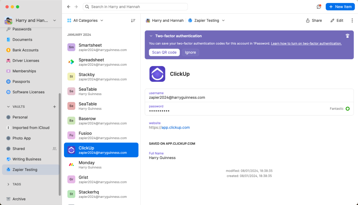Click the Documents category icon
Viewport: 358px width, 205px height.
click(x=8, y=40)
